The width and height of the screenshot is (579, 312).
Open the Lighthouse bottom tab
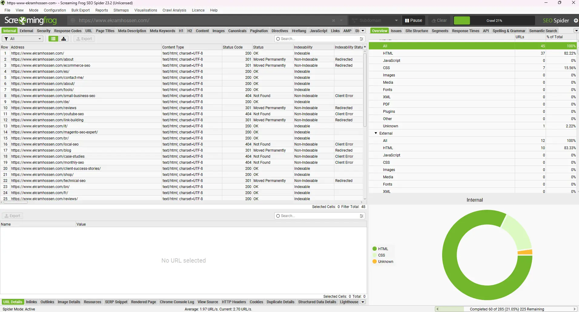pos(349,302)
